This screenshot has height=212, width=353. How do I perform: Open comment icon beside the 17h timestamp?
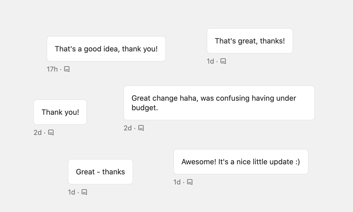(x=67, y=69)
